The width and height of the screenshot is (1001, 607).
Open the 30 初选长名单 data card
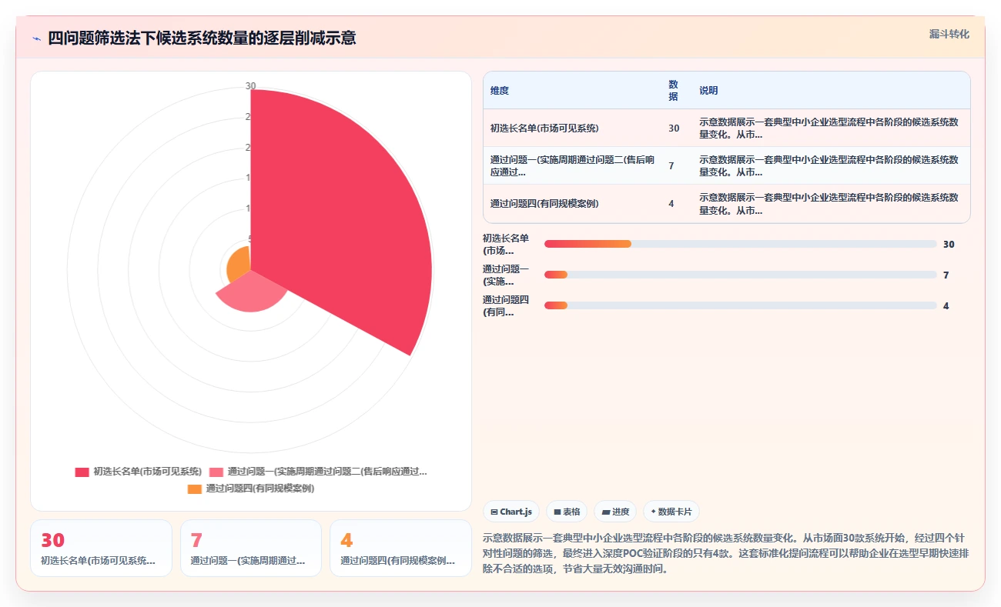point(101,548)
